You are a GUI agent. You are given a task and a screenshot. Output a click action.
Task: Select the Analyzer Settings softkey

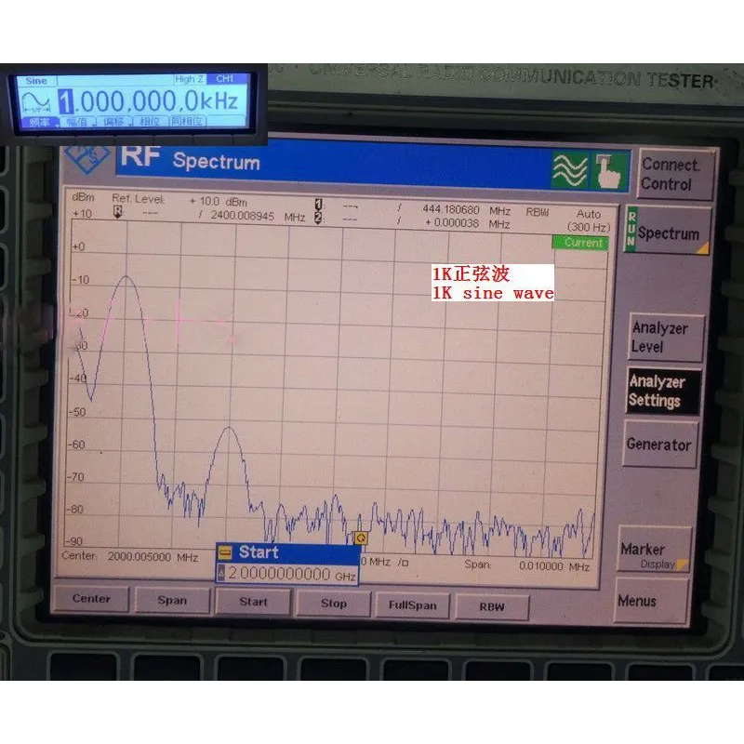point(662,392)
